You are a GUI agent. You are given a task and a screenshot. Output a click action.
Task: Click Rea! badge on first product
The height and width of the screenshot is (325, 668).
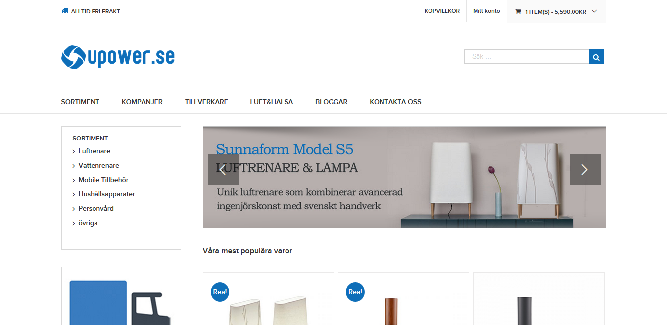(x=220, y=292)
